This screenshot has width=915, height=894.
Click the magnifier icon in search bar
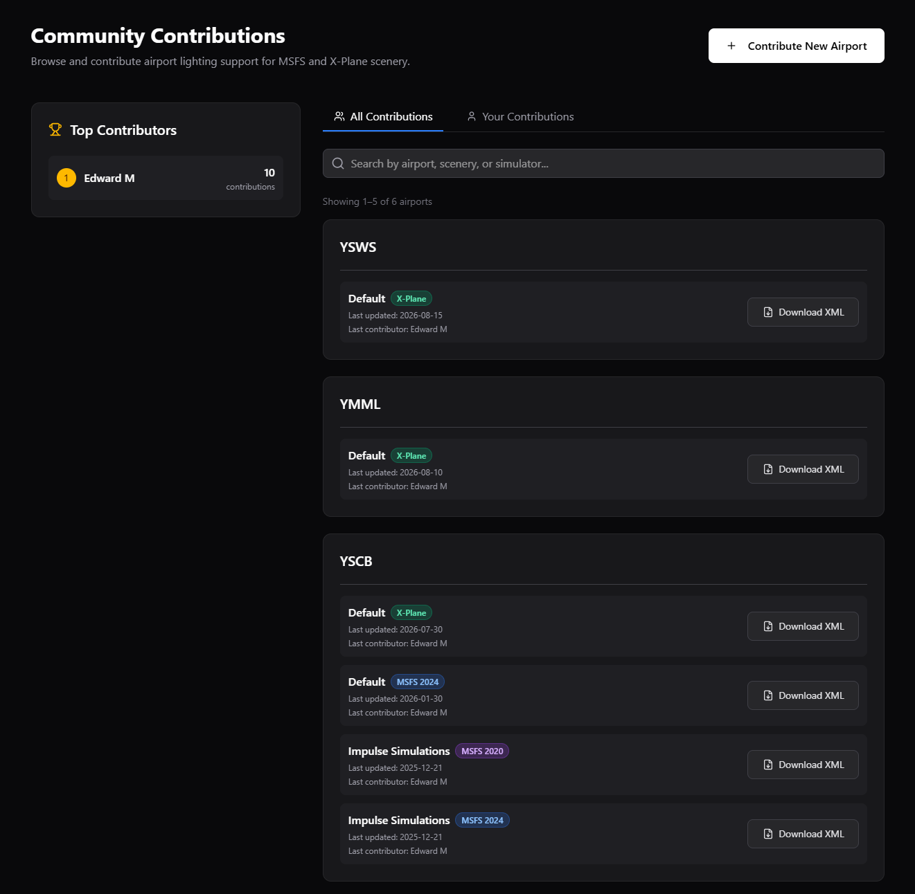[338, 163]
